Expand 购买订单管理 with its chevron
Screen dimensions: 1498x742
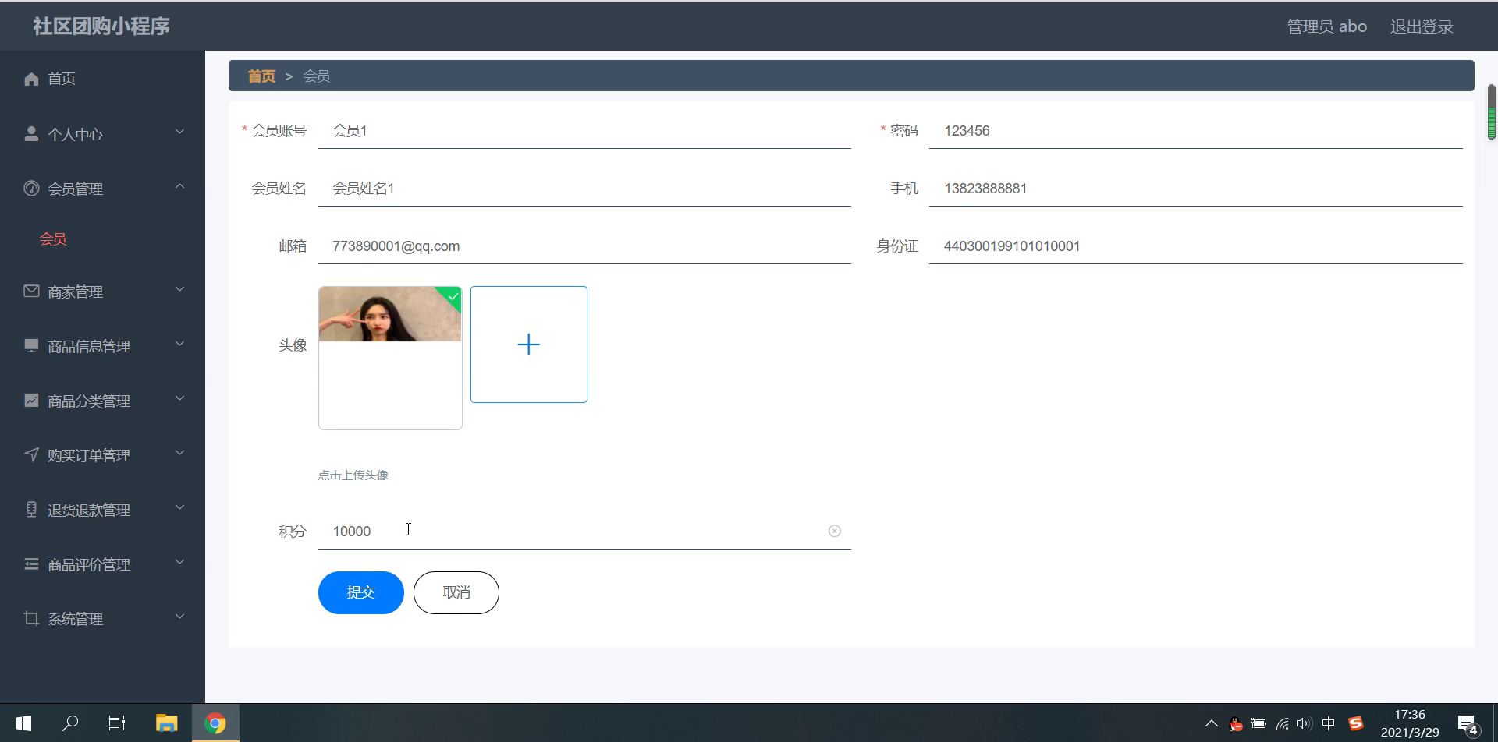coord(180,453)
